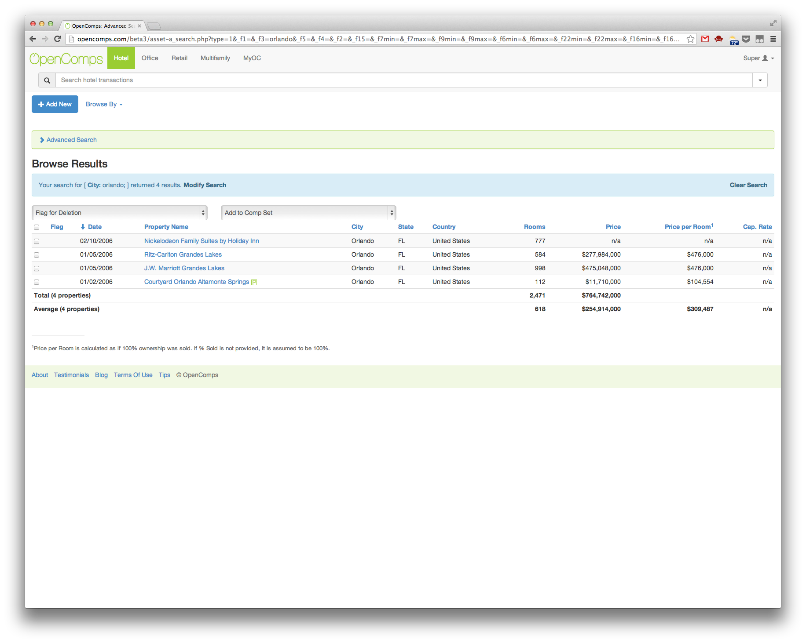
Task: Open the Tips footer link
Action: coord(165,375)
